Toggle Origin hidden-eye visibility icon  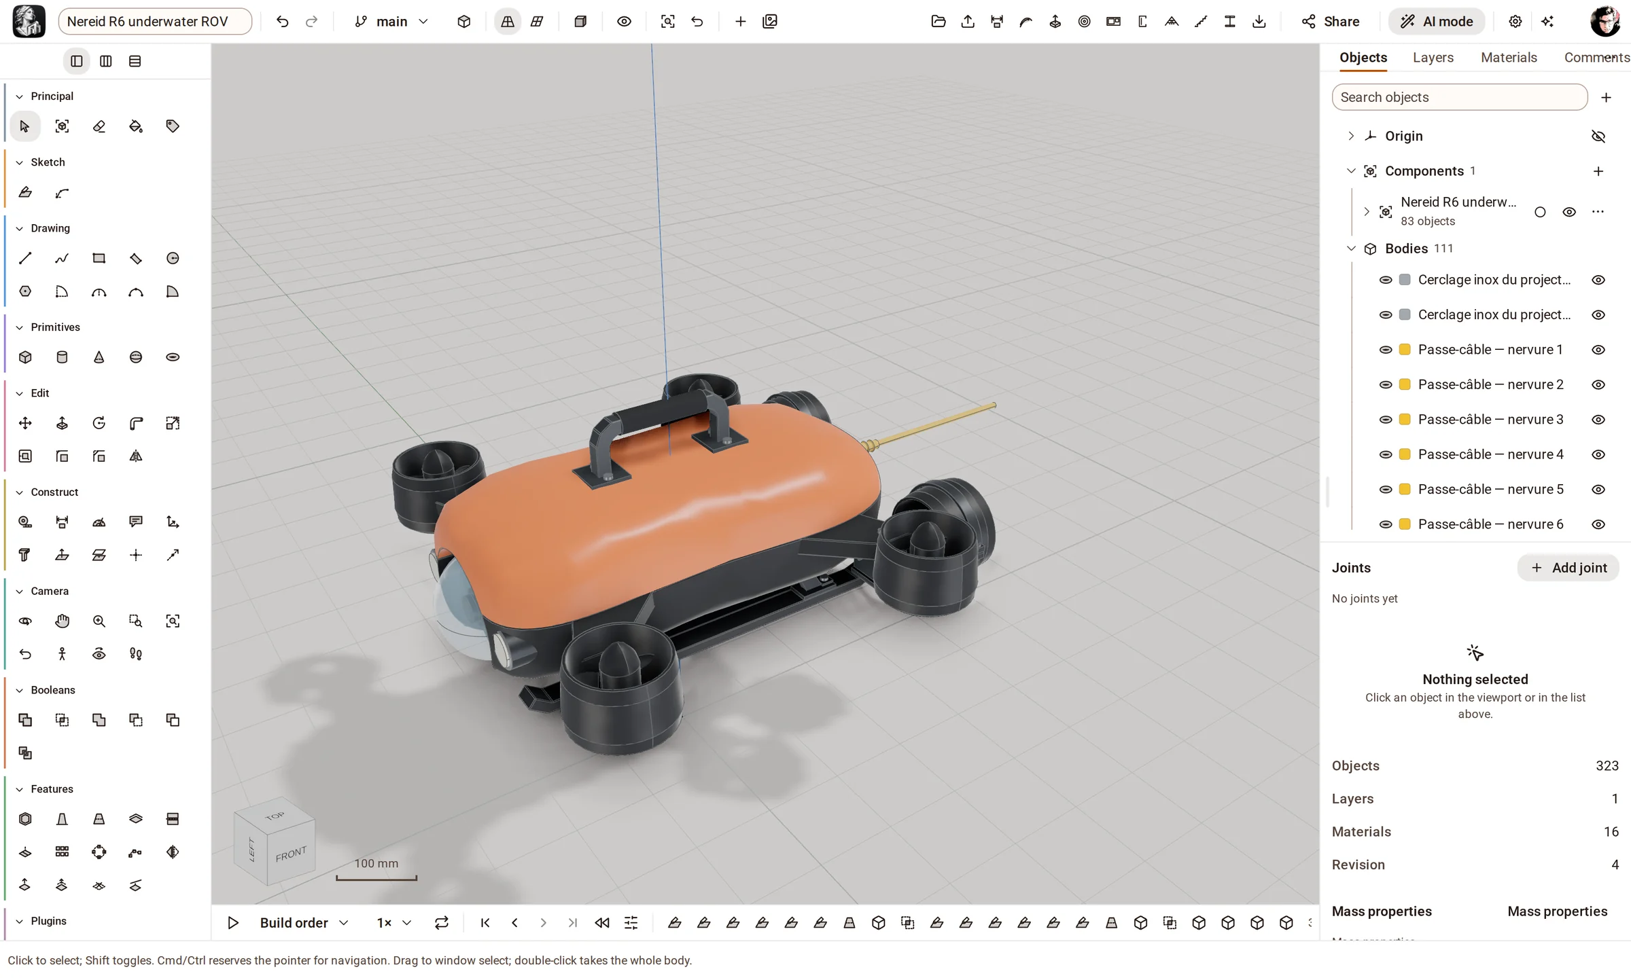pyautogui.click(x=1598, y=136)
